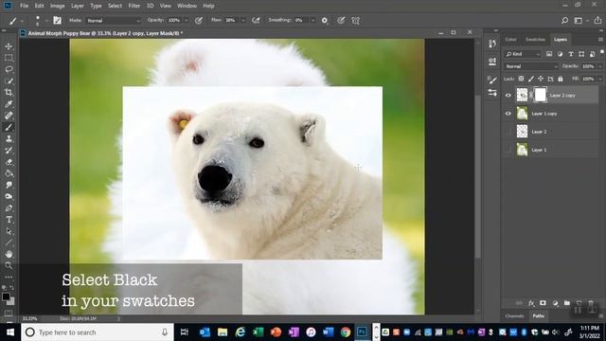Click the share icon at top right
The image size is (606, 341).
[597, 21]
